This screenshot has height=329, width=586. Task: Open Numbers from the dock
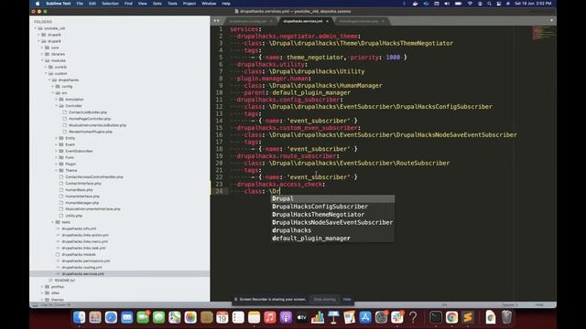pos(318,317)
